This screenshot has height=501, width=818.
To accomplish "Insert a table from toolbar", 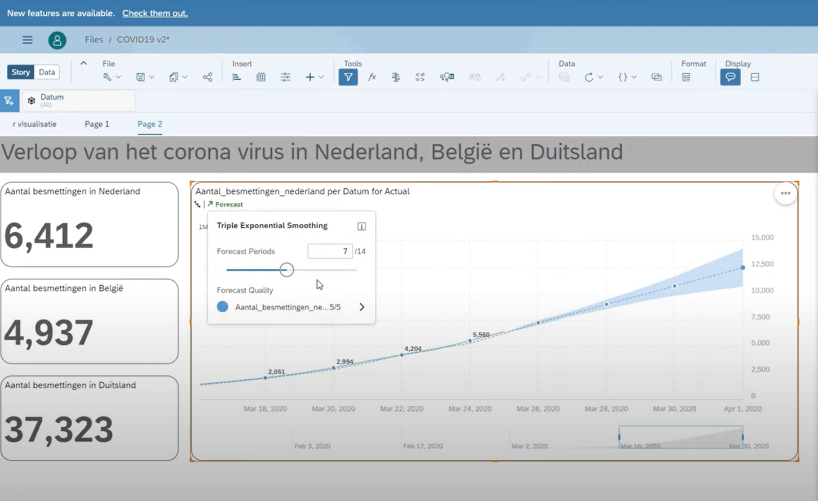I will [261, 77].
